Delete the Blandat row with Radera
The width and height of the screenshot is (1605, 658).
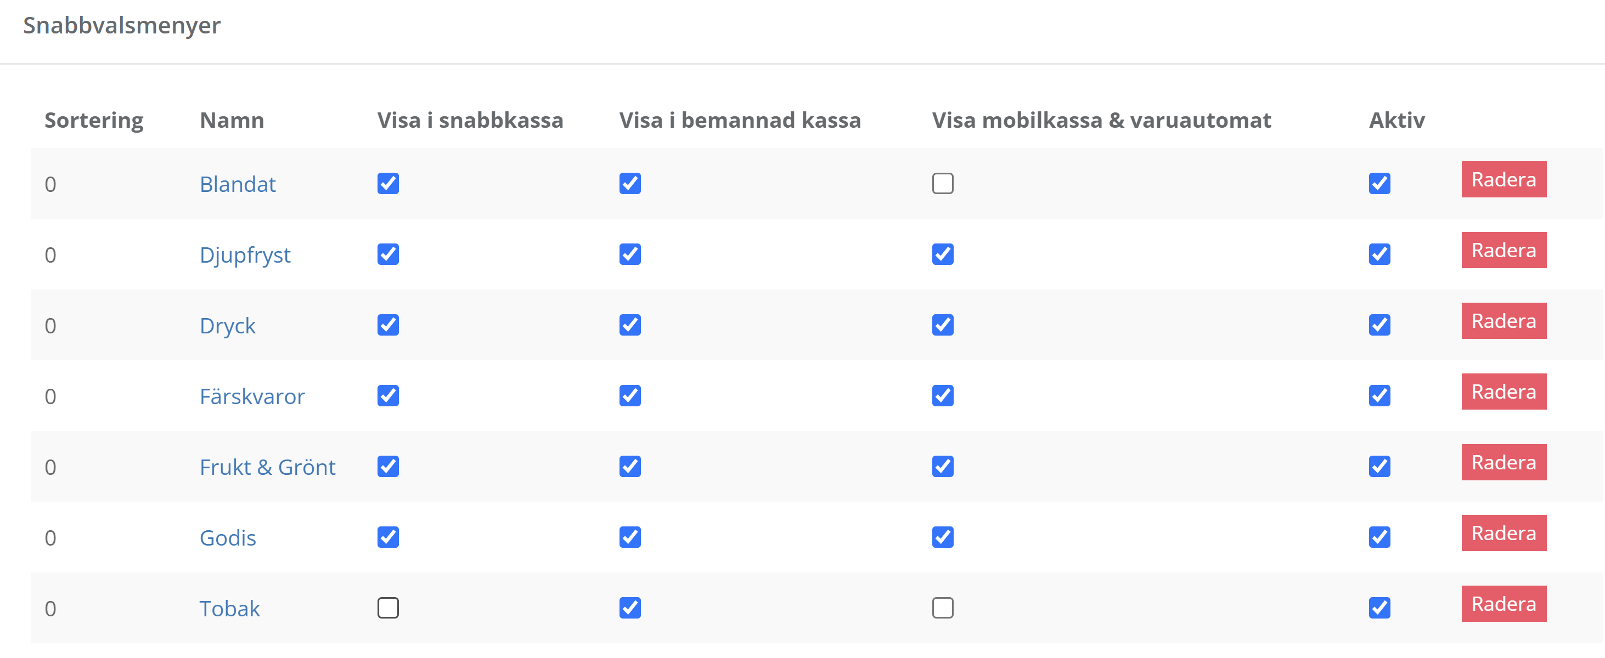click(x=1503, y=180)
